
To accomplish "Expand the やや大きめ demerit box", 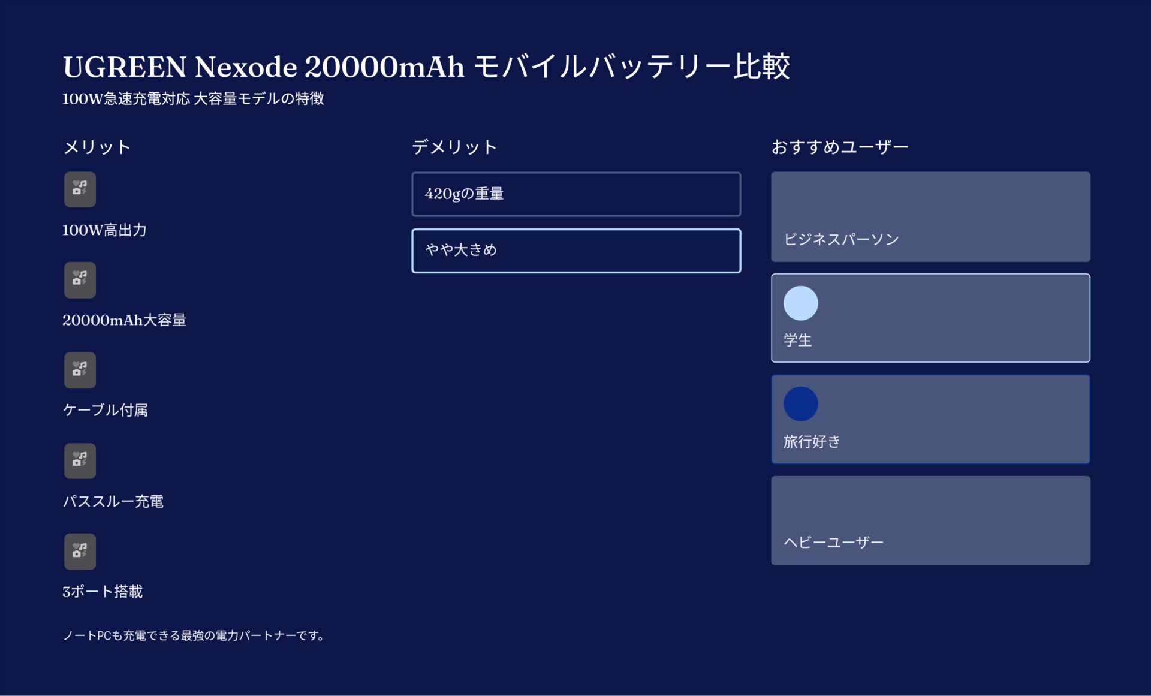I will tap(575, 251).
